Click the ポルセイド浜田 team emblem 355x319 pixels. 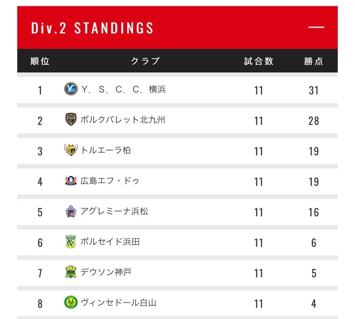pyautogui.click(x=71, y=242)
